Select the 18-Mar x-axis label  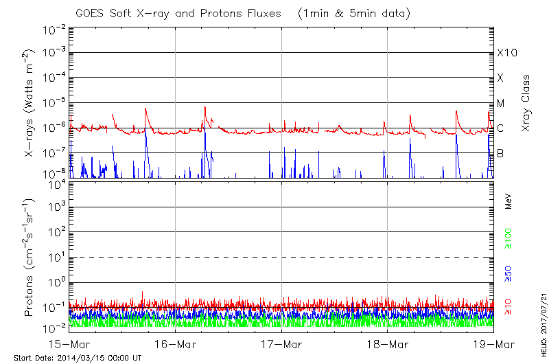pyautogui.click(x=388, y=343)
